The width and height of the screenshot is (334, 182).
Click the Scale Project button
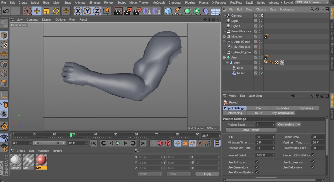pos(251,130)
